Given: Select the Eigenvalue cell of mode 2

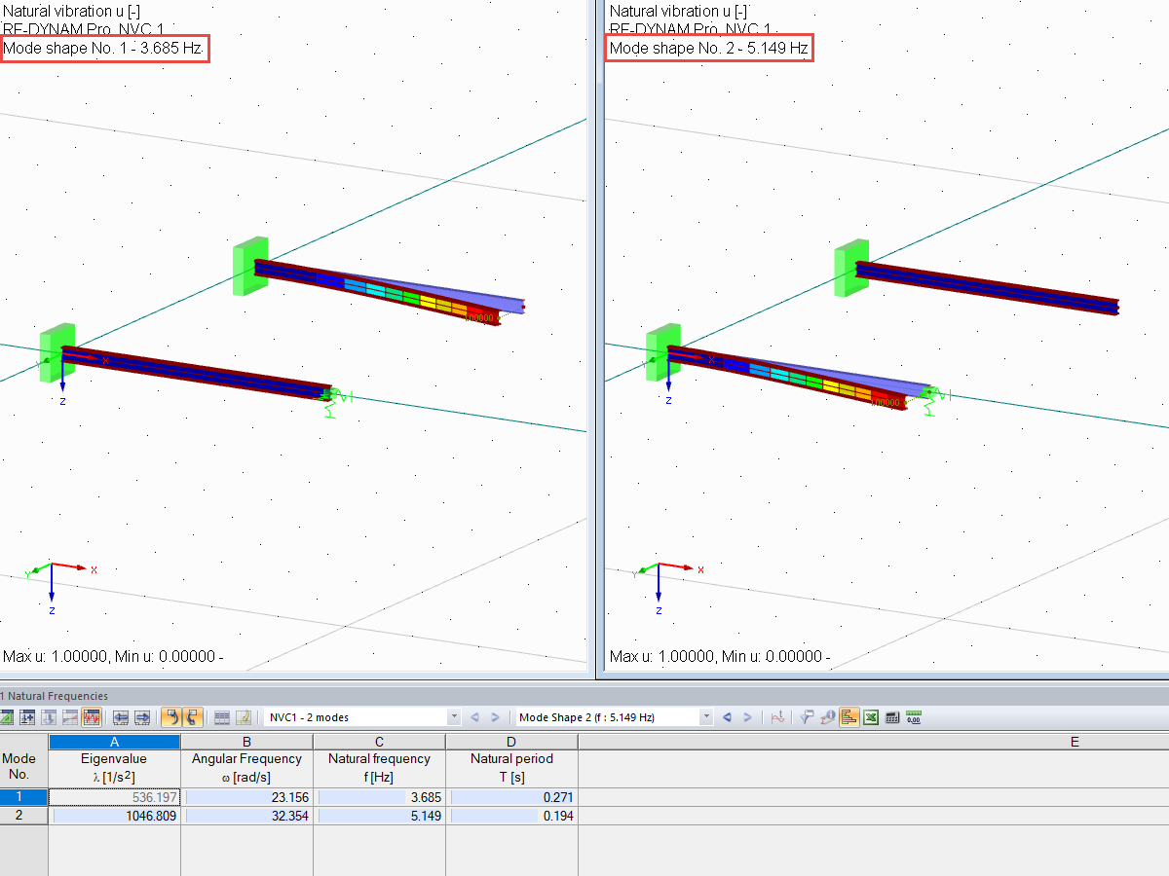Looking at the screenshot, I should tap(114, 816).
